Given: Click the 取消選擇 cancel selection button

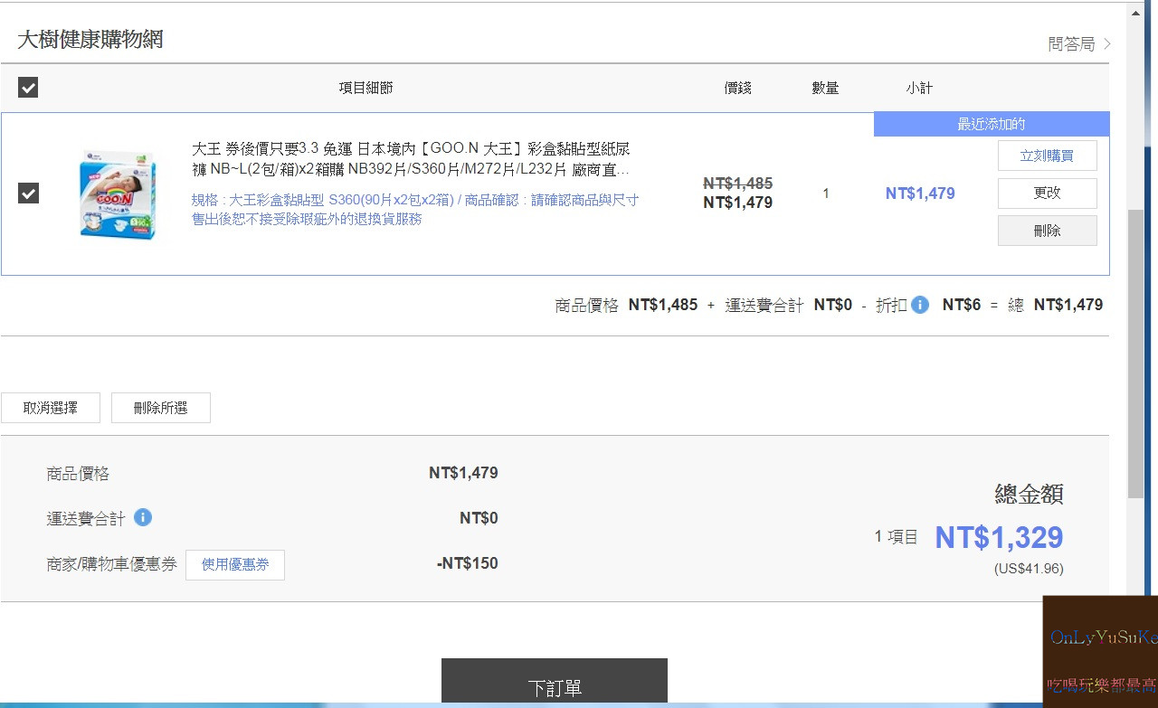Looking at the screenshot, I should click(x=50, y=408).
